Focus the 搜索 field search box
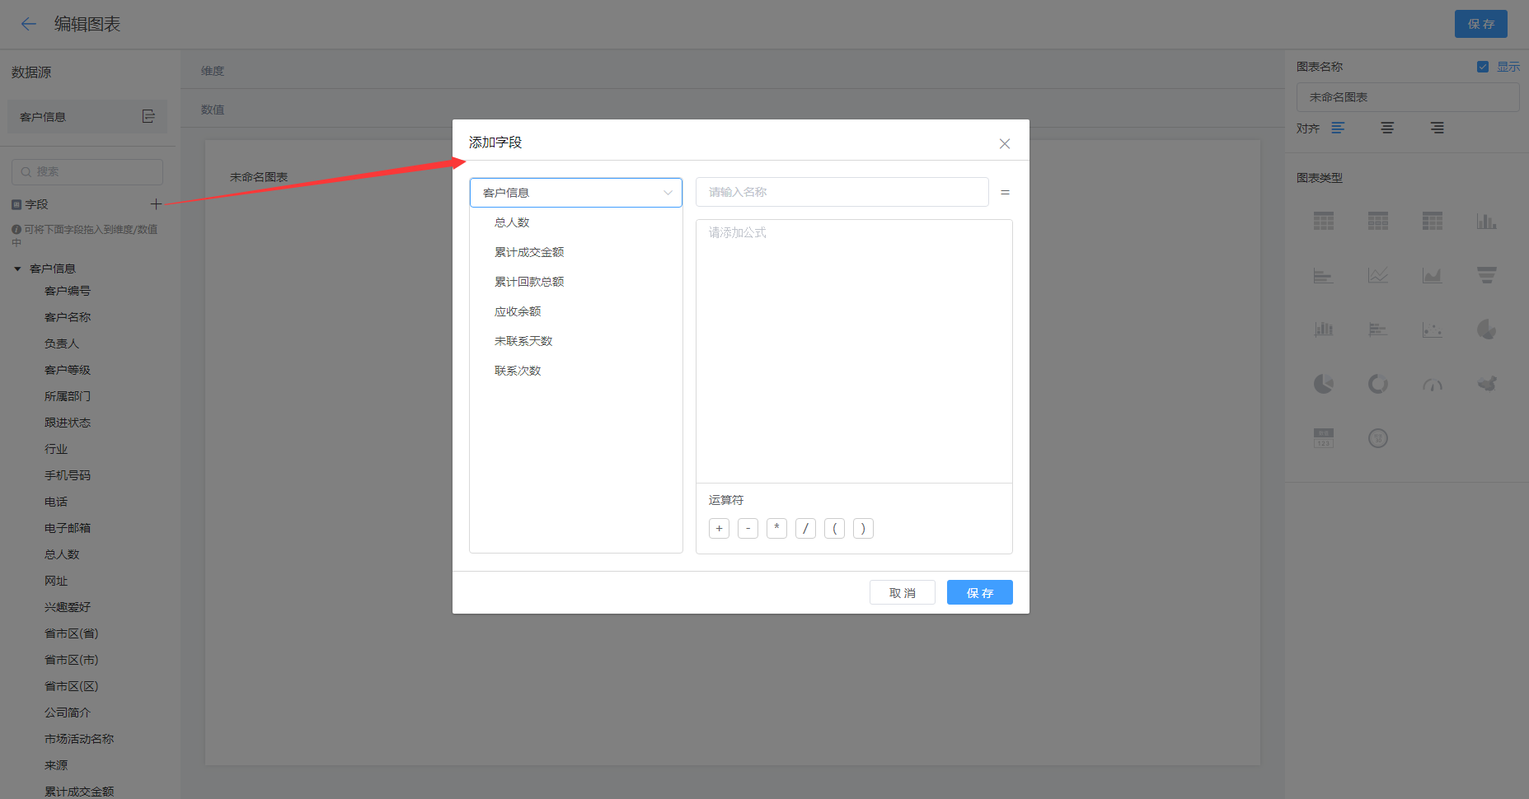This screenshot has height=799, width=1529. [x=87, y=171]
